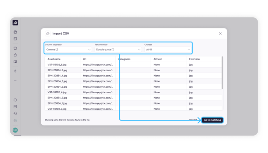Viewport: 268px width, 153px height.
Task: Click the headset support icon in sidebar
Action: point(15,113)
